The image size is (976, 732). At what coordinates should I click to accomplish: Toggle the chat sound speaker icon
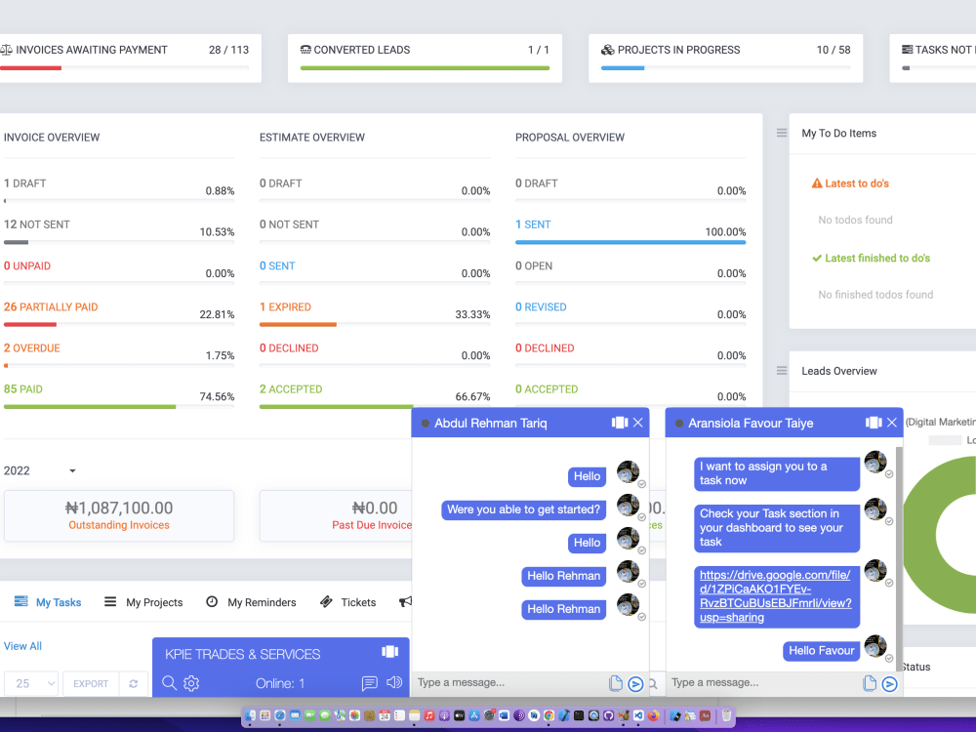click(394, 683)
